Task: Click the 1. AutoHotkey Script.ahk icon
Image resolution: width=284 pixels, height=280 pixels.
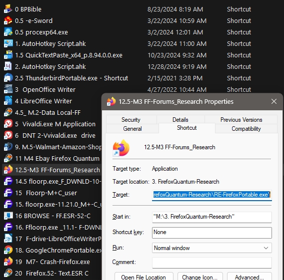Action: (8, 43)
